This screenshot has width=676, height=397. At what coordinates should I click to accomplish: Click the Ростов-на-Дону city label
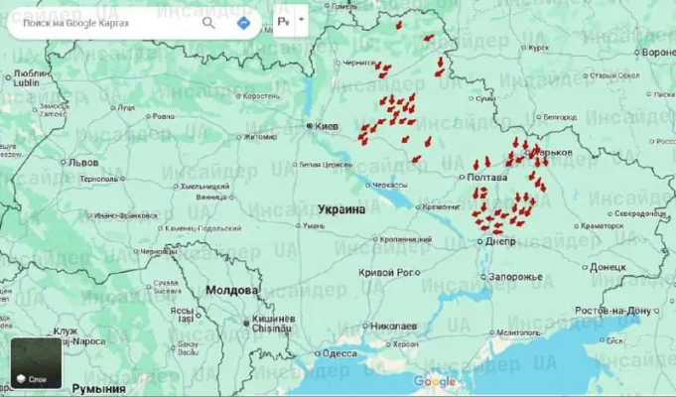[620, 311]
